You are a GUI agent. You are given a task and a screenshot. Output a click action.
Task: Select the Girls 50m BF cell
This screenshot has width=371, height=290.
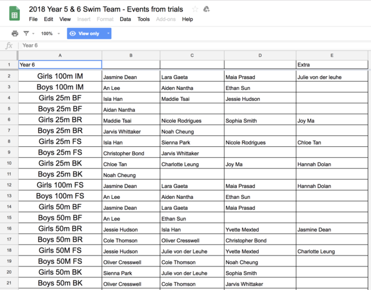60,207
